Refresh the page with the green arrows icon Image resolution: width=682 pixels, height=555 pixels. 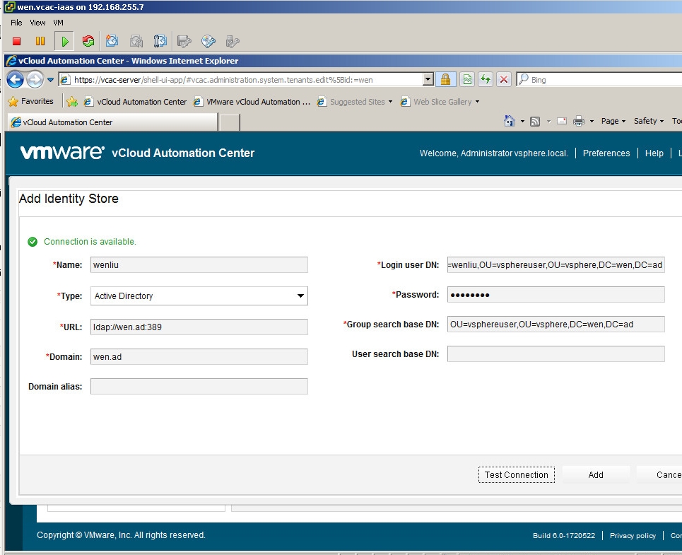pos(486,80)
